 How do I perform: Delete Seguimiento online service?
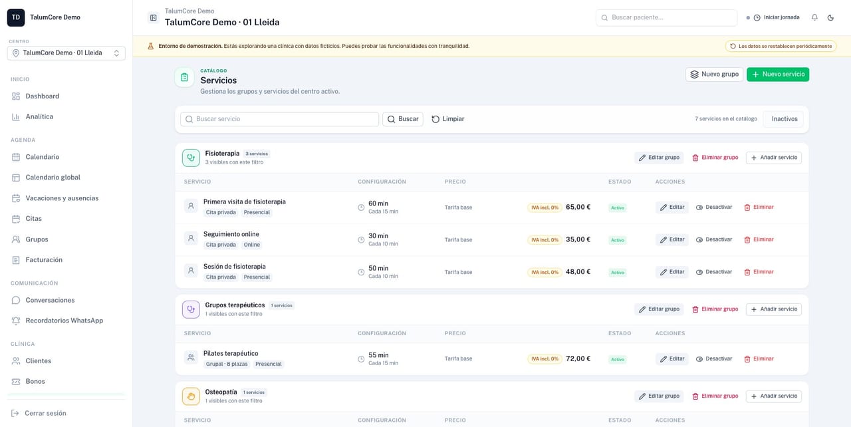tap(759, 239)
